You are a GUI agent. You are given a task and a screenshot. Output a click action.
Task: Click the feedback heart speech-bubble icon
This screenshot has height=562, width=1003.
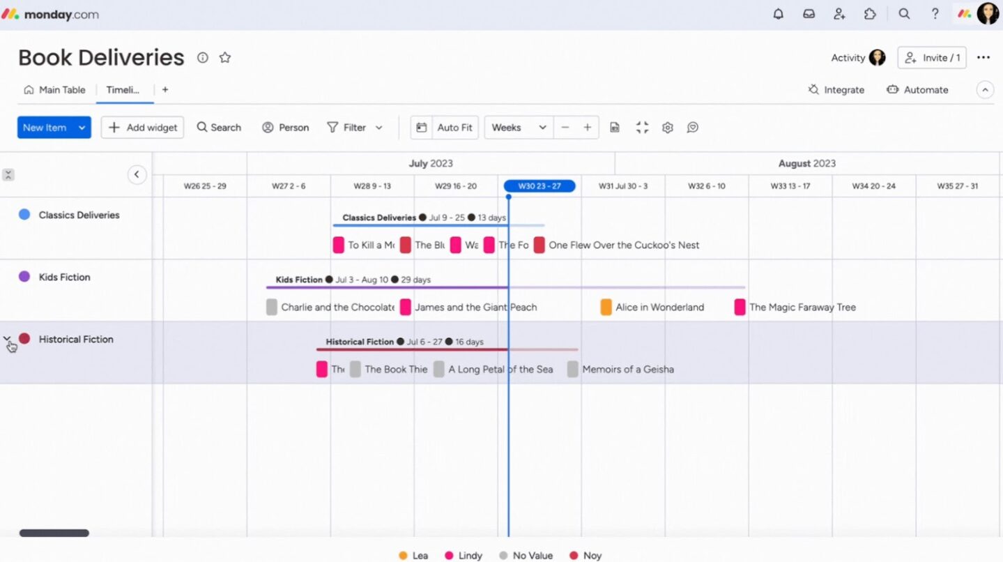pyautogui.click(x=692, y=127)
